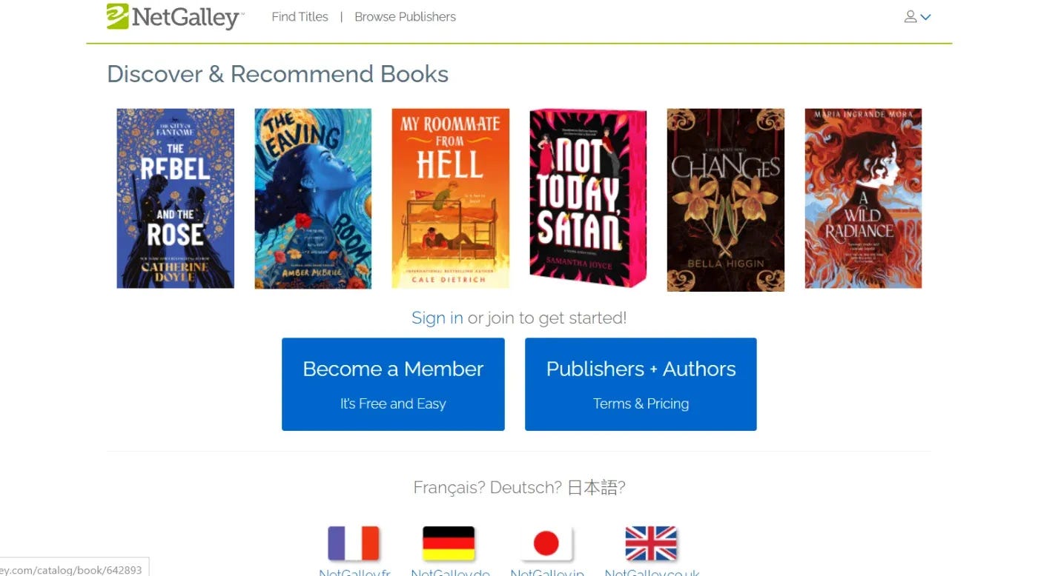Click Publishers + Authors
The image size is (1038, 576).
click(641, 384)
